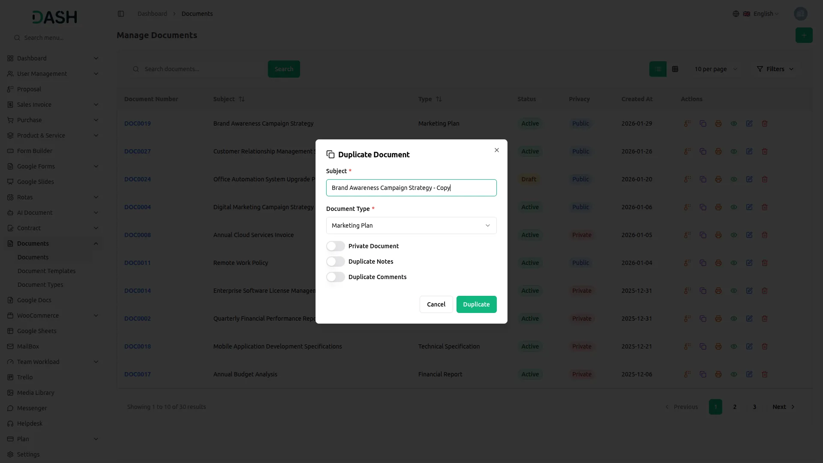Open the Document Type dropdown
823x463 pixels.
pos(411,225)
